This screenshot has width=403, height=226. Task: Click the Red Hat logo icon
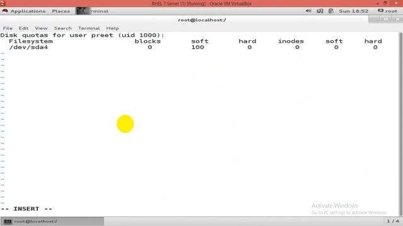[5, 11]
